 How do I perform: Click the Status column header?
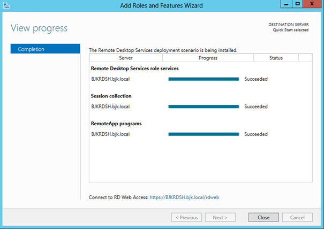point(276,58)
